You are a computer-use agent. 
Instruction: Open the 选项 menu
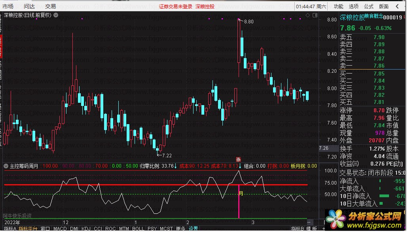[x=354, y=6]
